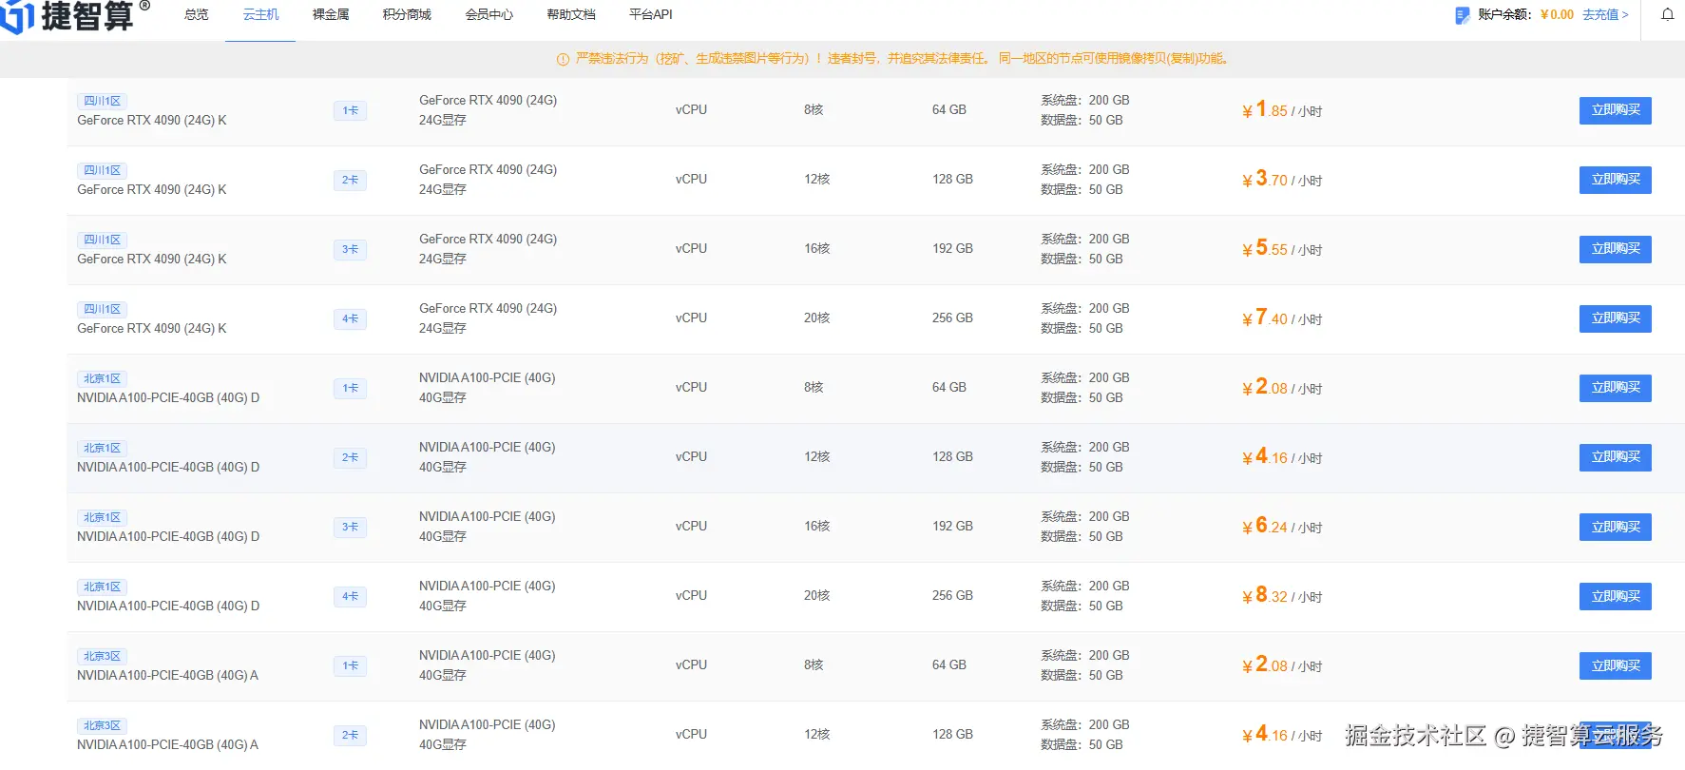Click the 四川1区 tag in the 4卡 row

[x=102, y=309]
